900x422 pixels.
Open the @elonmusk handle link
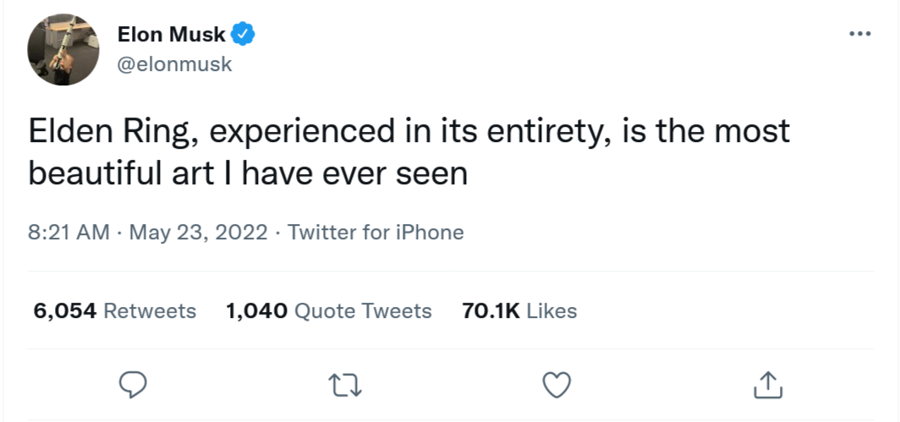point(174,63)
